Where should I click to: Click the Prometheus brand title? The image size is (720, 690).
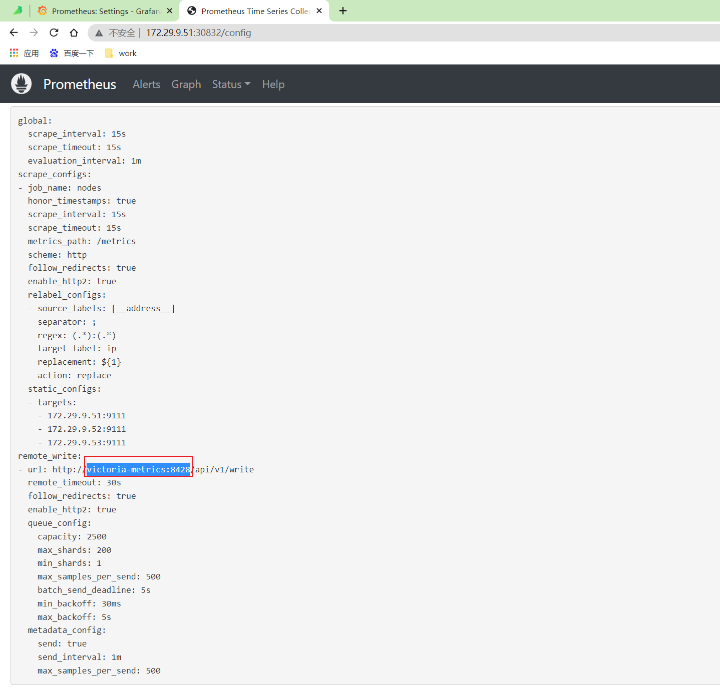[80, 84]
